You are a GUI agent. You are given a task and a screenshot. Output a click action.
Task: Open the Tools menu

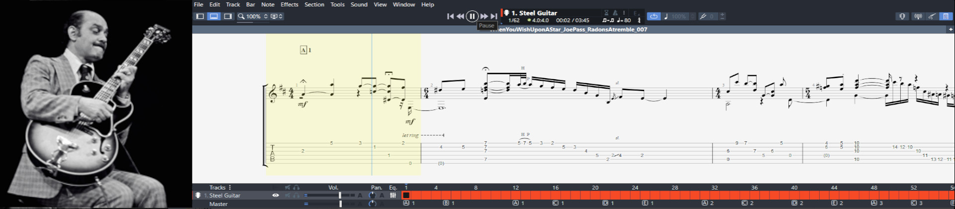(337, 4)
